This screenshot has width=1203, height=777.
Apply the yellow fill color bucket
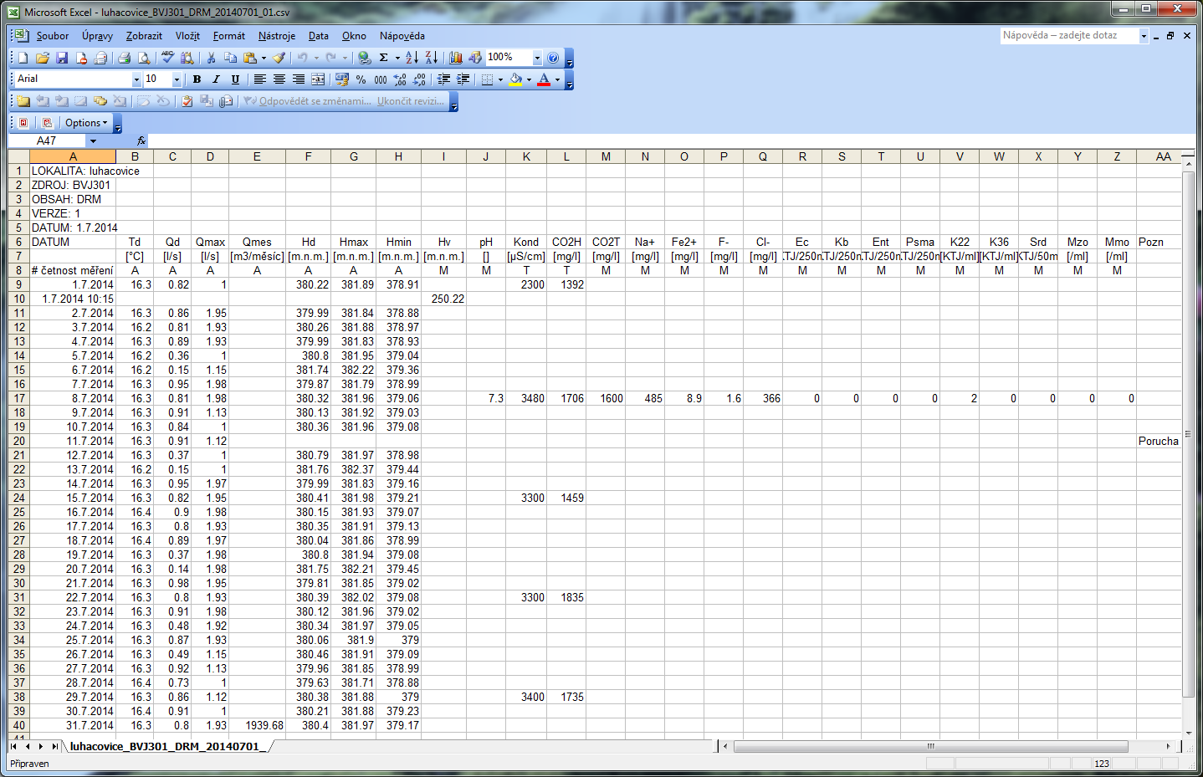click(515, 79)
